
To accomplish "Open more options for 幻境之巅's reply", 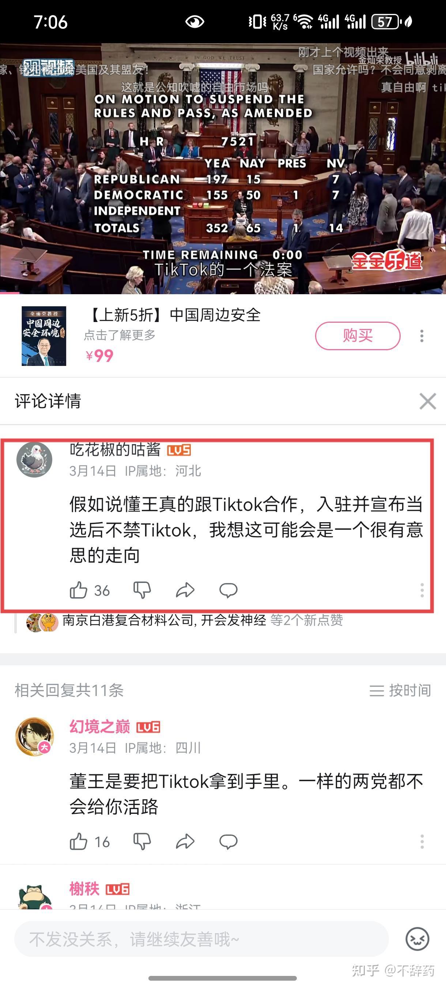I will click(x=422, y=842).
